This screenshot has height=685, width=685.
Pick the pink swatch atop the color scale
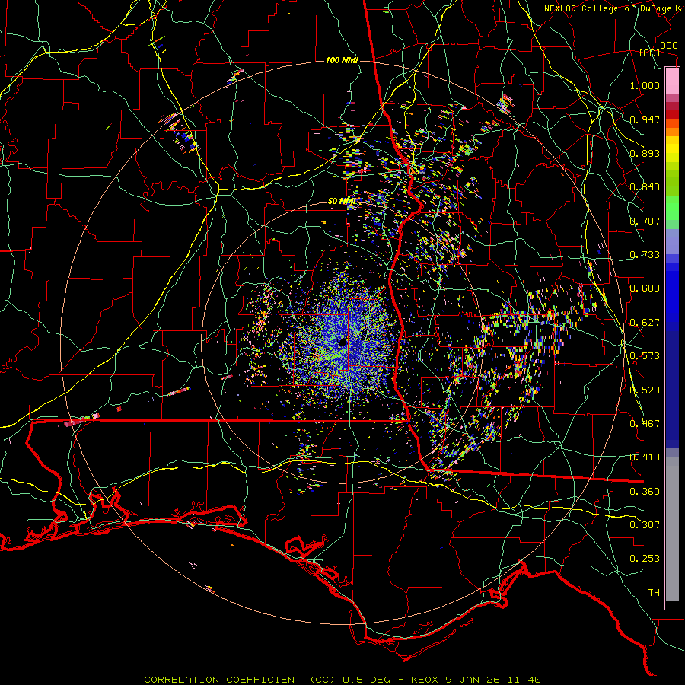coord(672,81)
